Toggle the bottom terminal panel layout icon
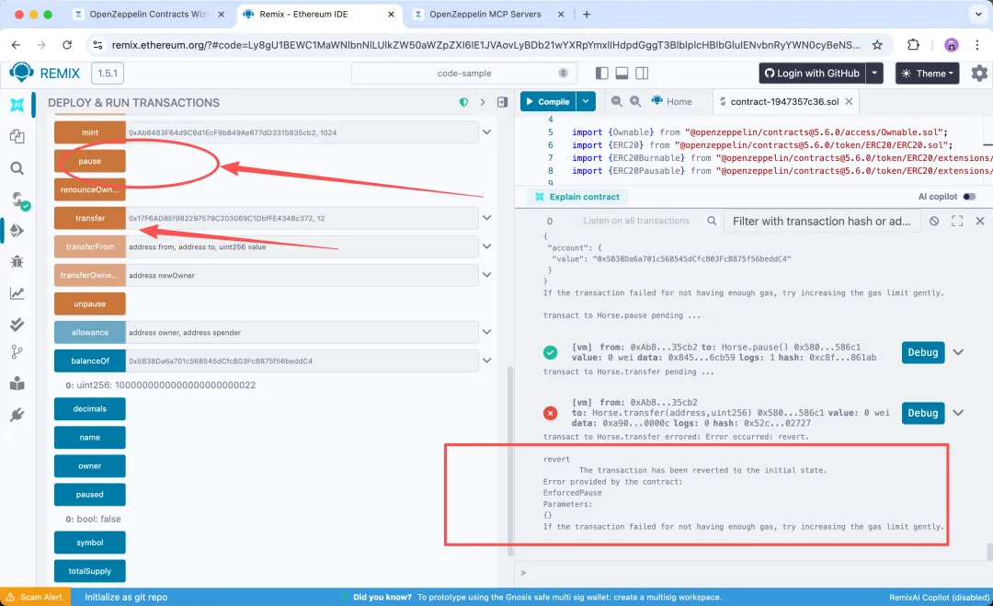993x606 pixels. [x=622, y=73]
